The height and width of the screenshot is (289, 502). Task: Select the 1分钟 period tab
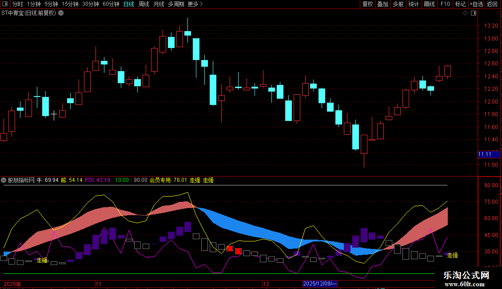point(34,4)
